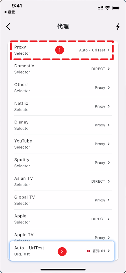Tap the lightning bolt speed test icon
Viewport: 126px width, 273px height.
tap(118, 26)
